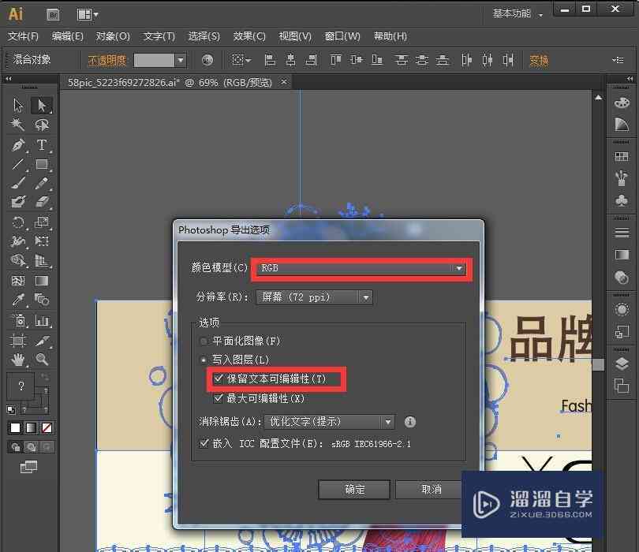
Task: Select the Magic Wand tool
Action: [17, 125]
